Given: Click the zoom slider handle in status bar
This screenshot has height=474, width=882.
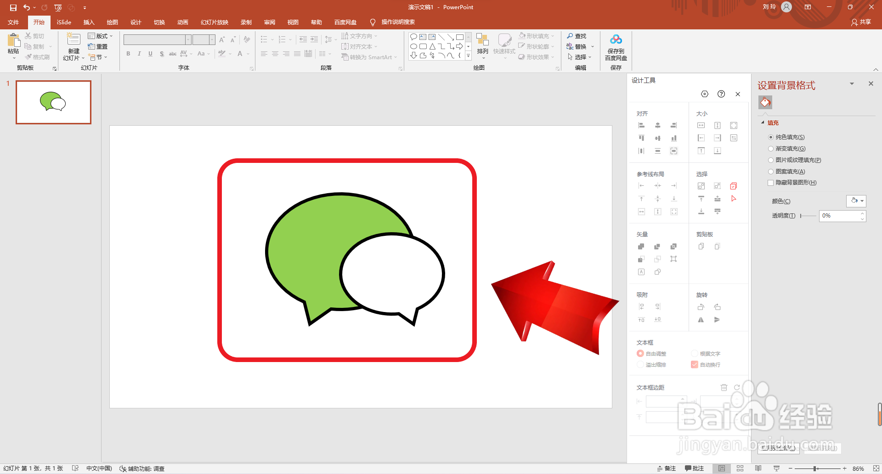Looking at the screenshot, I should pyautogui.click(x=815, y=468).
